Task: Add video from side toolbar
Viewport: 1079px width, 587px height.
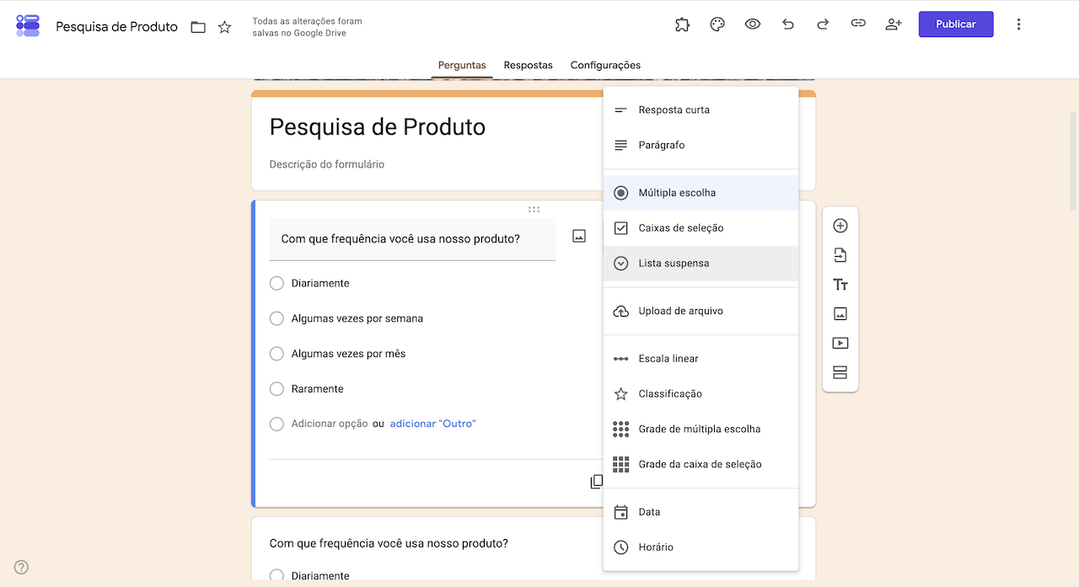Action: 840,343
